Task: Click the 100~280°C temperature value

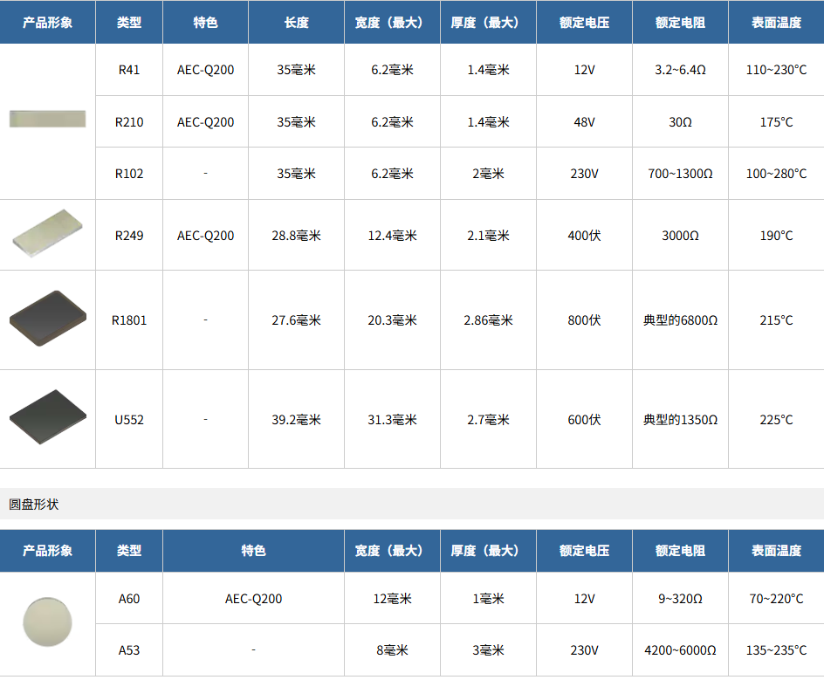Action: coord(776,174)
